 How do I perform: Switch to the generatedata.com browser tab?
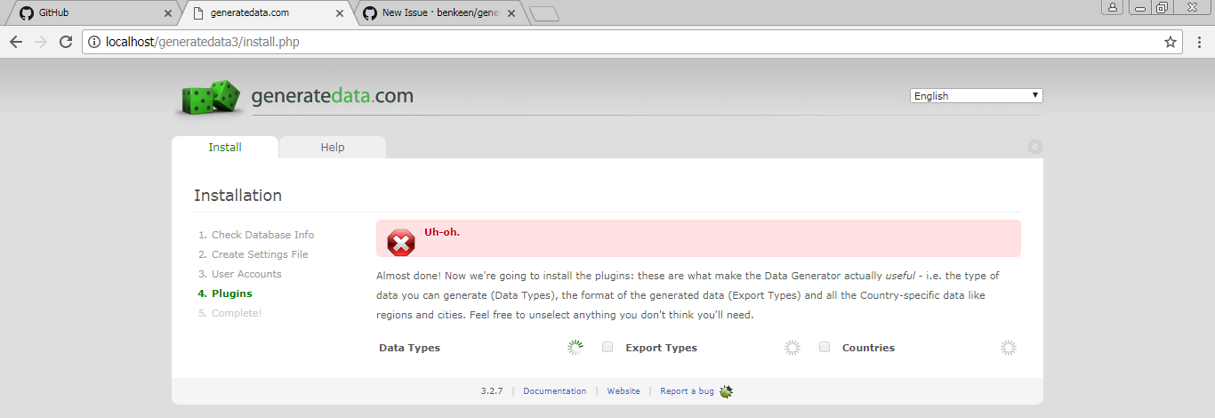[x=267, y=13]
